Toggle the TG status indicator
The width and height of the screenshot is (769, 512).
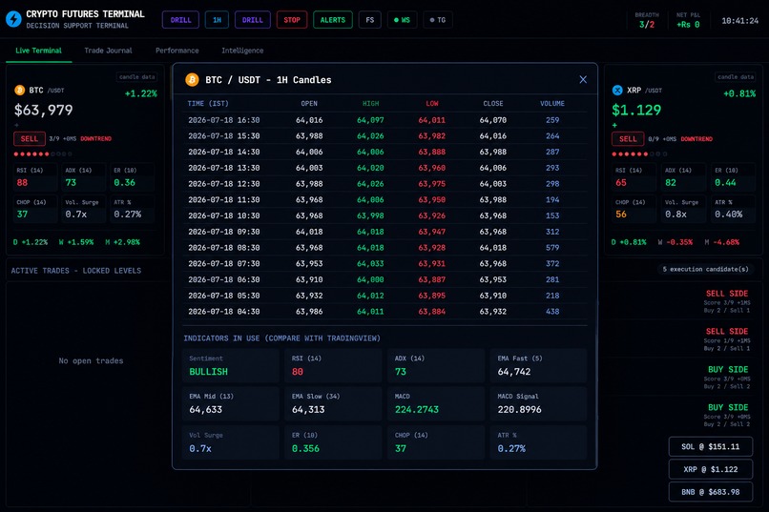click(438, 20)
